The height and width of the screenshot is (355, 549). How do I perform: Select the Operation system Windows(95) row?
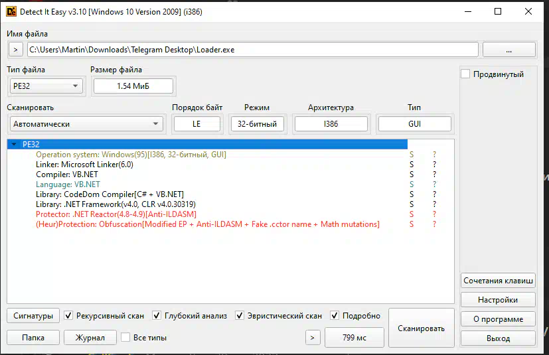[x=131, y=155]
